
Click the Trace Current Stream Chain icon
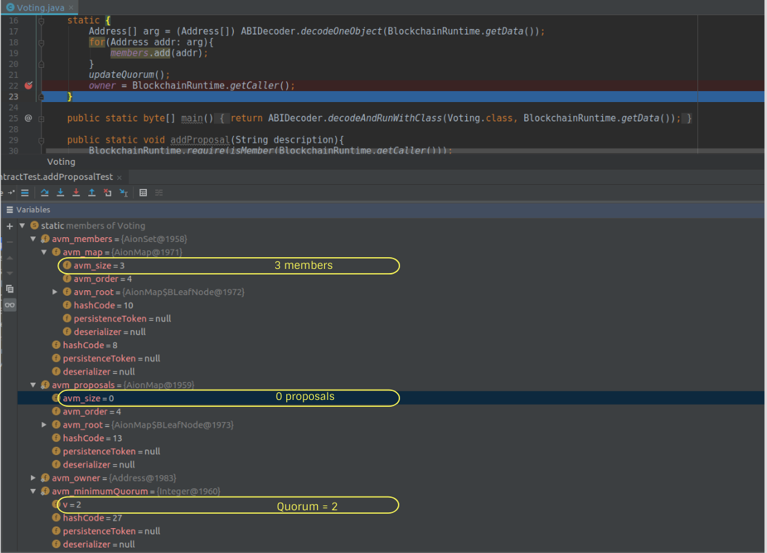coord(159,192)
